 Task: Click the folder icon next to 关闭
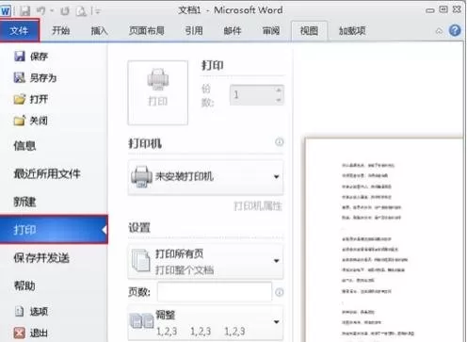click(20, 121)
